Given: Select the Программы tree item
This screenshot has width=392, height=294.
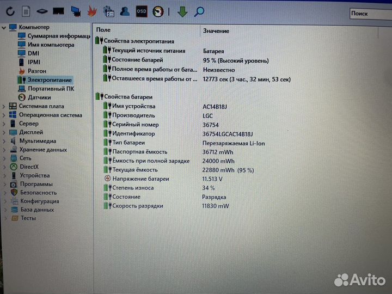Looking at the screenshot, I should (32, 184).
